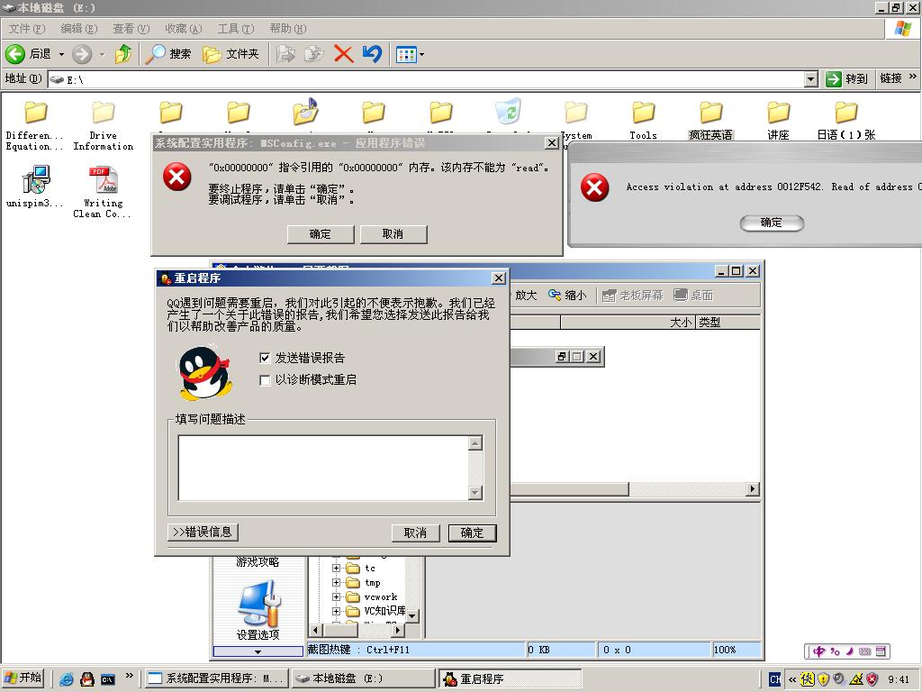This screenshot has height=692, width=922.
Task: Select the Differential Equations folder
Action: point(35,125)
